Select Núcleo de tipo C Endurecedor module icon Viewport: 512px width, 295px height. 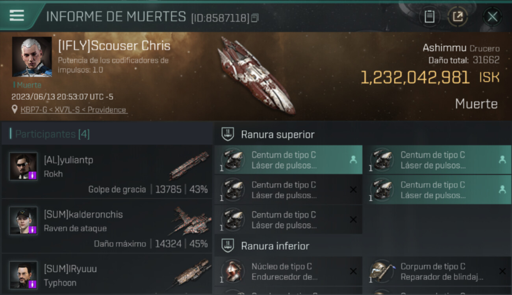click(232, 271)
